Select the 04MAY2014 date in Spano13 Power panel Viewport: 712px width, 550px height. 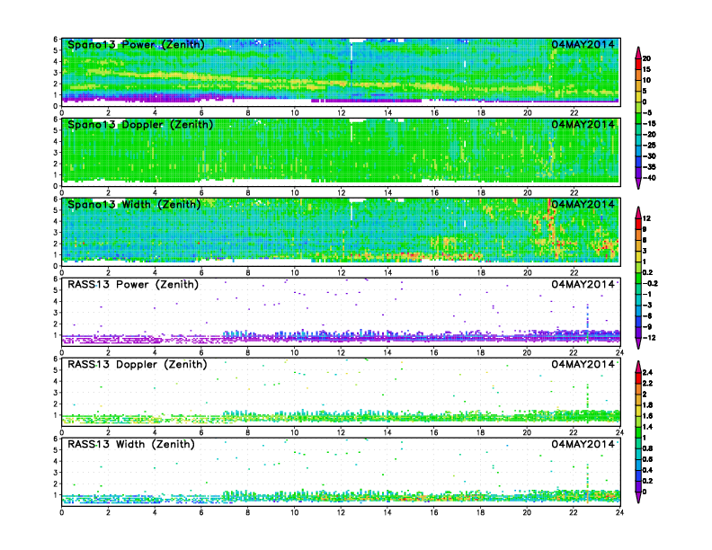[x=583, y=44]
